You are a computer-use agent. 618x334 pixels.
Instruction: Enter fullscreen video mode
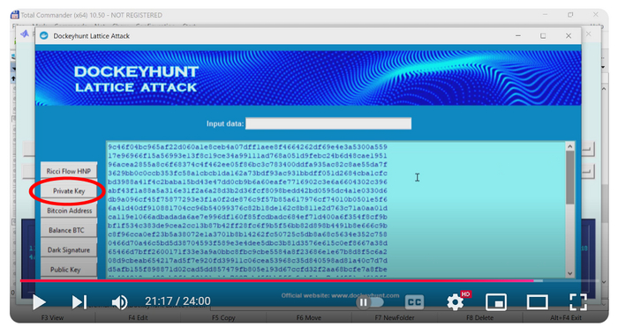click(x=578, y=302)
